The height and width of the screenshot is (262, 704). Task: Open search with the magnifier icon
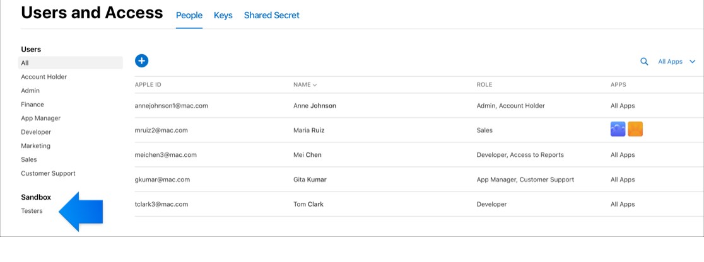point(644,62)
